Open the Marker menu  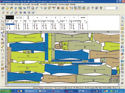pyautogui.click(x=18, y=4)
